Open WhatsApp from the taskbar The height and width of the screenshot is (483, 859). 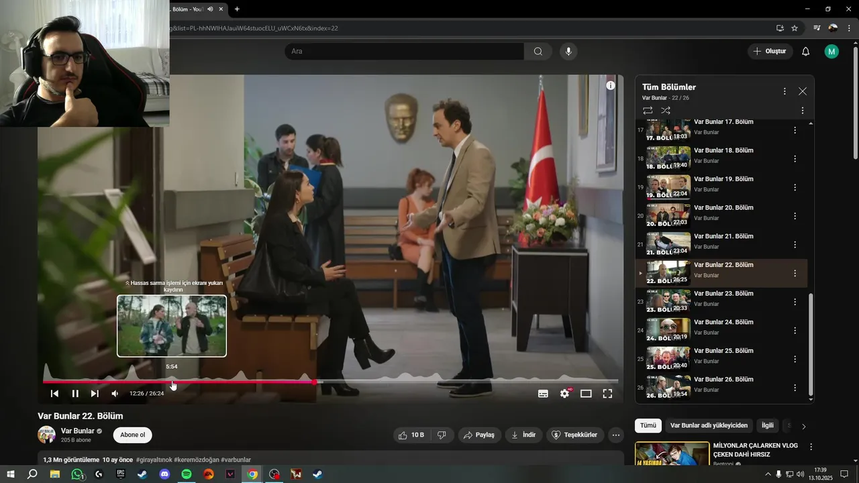point(77,474)
